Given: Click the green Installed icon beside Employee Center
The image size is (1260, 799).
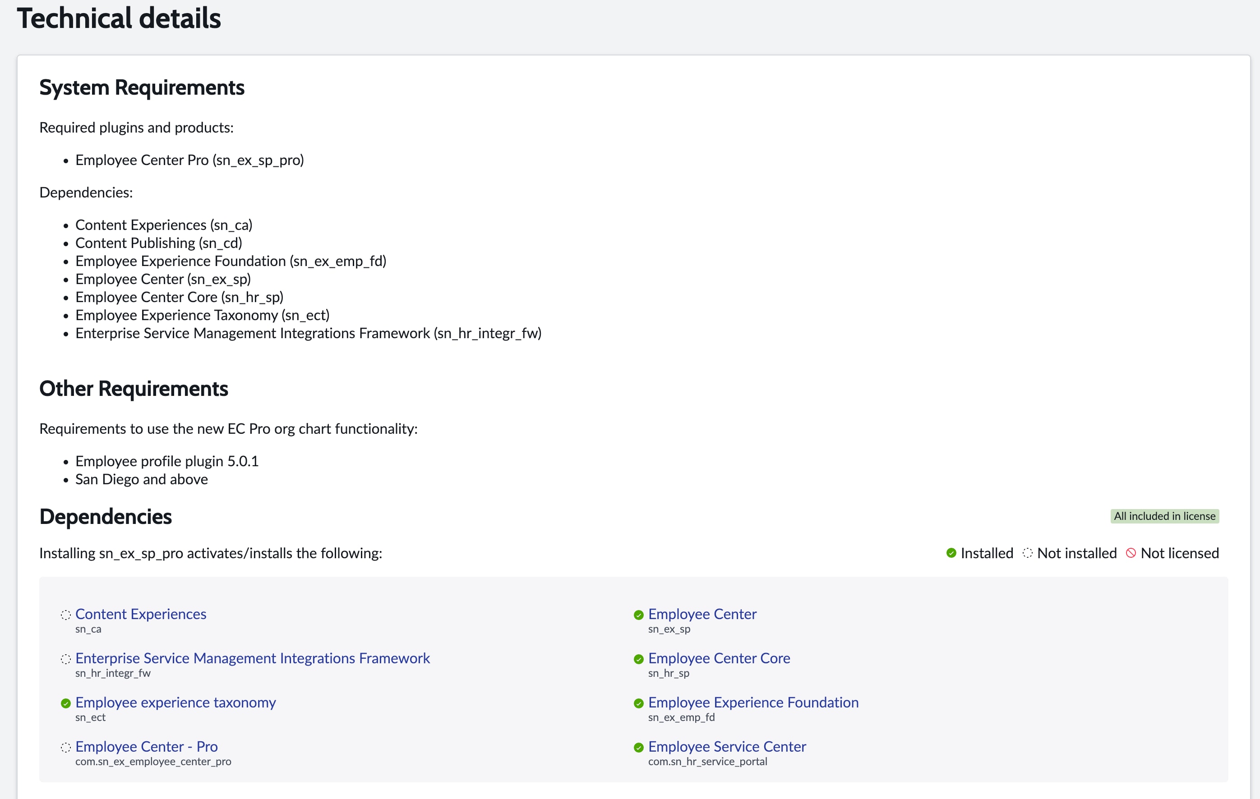Looking at the screenshot, I should pos(638,615).
